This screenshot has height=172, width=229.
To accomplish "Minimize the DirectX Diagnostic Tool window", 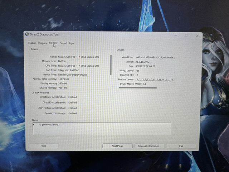I will pyautogui.click(x=176, y=35).
